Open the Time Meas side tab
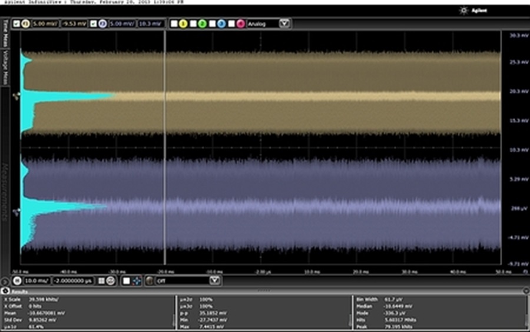 pos(5,33)
